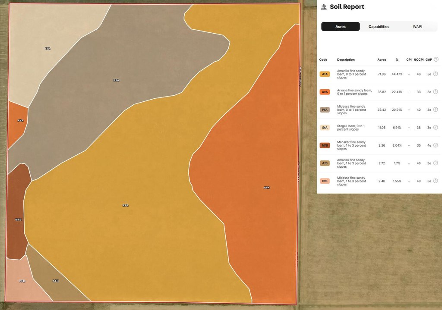This screenshot has width=442, height=310.
Task: Click help icon in Stegall loam row
Action: click(x=436, y=128)
